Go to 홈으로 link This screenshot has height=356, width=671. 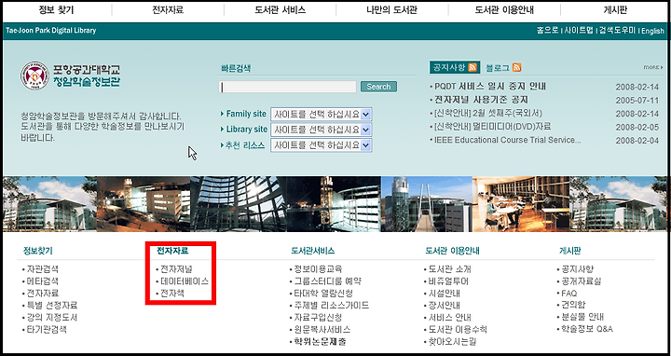coord(547,31)
